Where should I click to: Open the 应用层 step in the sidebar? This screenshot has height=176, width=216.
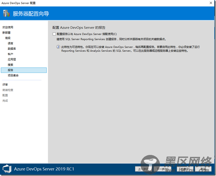[x=12, y=59]
